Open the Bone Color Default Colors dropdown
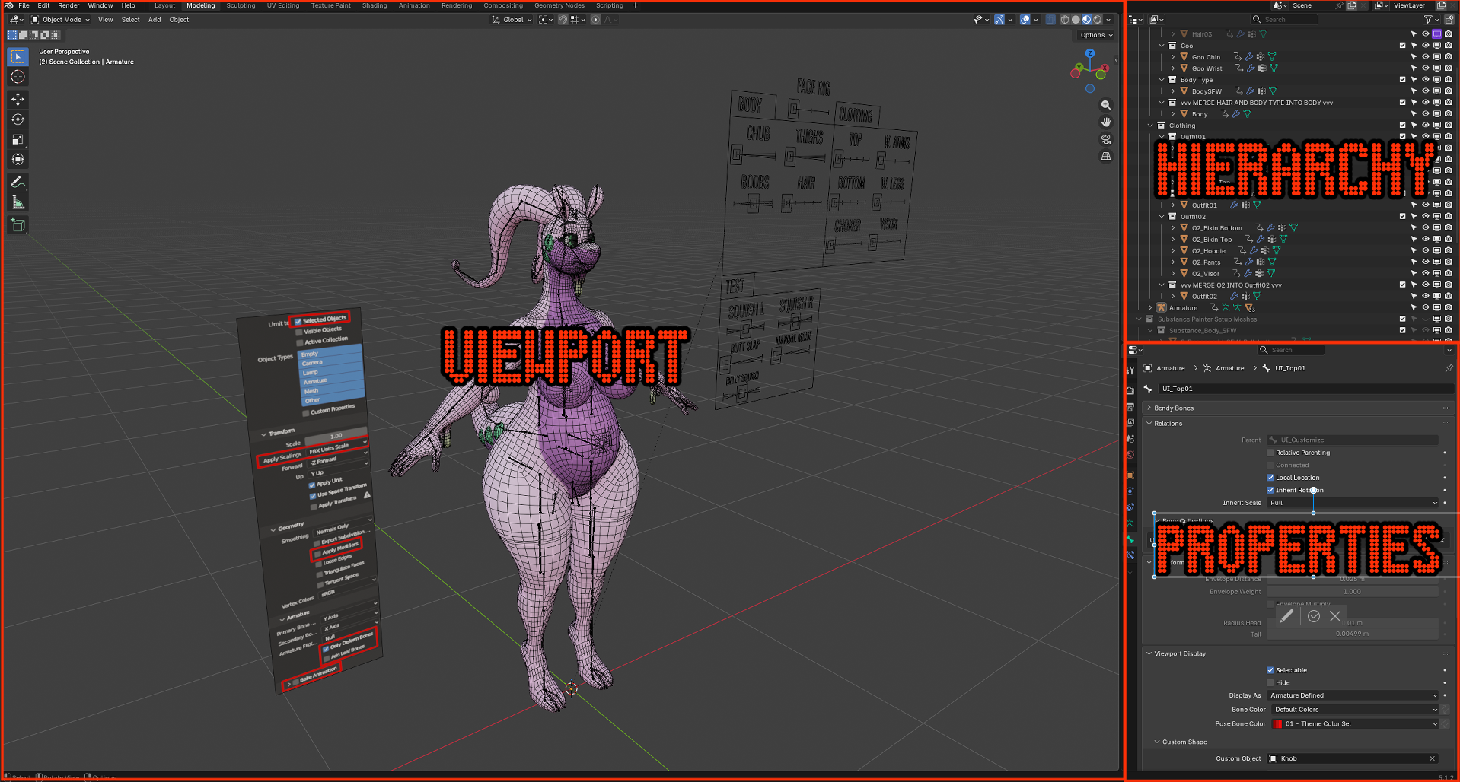1460x782 pixels. click(x=1355, y=710)
